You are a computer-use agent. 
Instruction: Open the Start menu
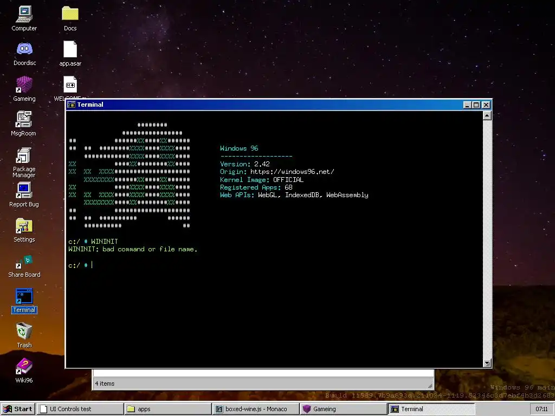point(18,409)
